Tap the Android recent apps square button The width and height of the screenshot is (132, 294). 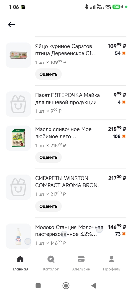pyautogui.click(x=38, y=286)
